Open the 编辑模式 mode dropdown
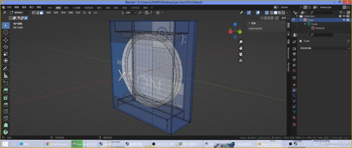The width and height of the screenshot is (352, 148). [x=20, y=13]
